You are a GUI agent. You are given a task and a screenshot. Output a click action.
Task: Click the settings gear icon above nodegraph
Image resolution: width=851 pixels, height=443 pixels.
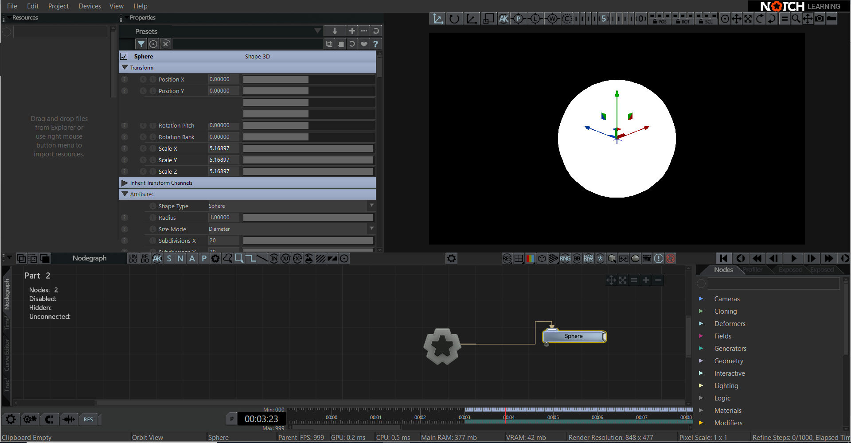[x=451, y=258]
